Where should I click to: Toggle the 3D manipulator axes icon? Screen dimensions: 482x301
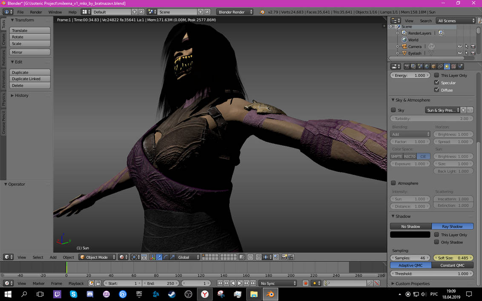(x=152, y=257)
